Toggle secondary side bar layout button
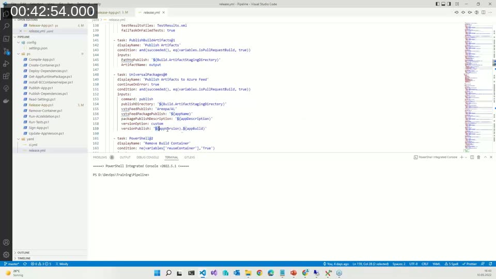This screenshot has height=279, width=496. point(449,4)
